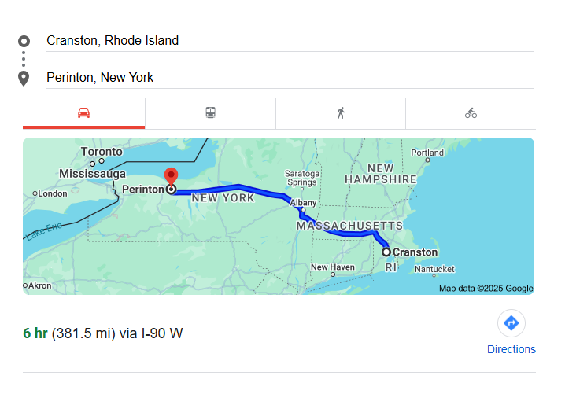The image size is (565, 416).
Task: Click the Cranston origin marker on map
Action: 386,252
